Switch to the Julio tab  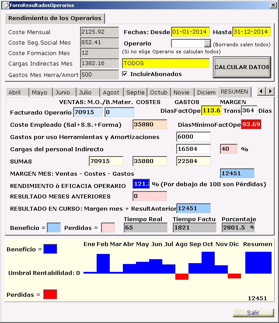click(x=88, y=92)
